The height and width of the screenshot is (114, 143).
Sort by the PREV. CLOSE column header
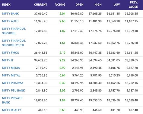click(x=133, y=4)
